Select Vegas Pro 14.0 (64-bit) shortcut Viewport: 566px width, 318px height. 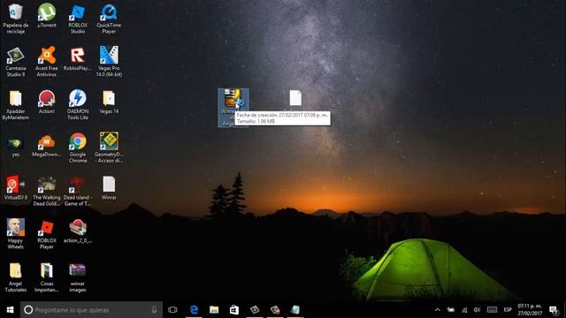coord(109,61)
